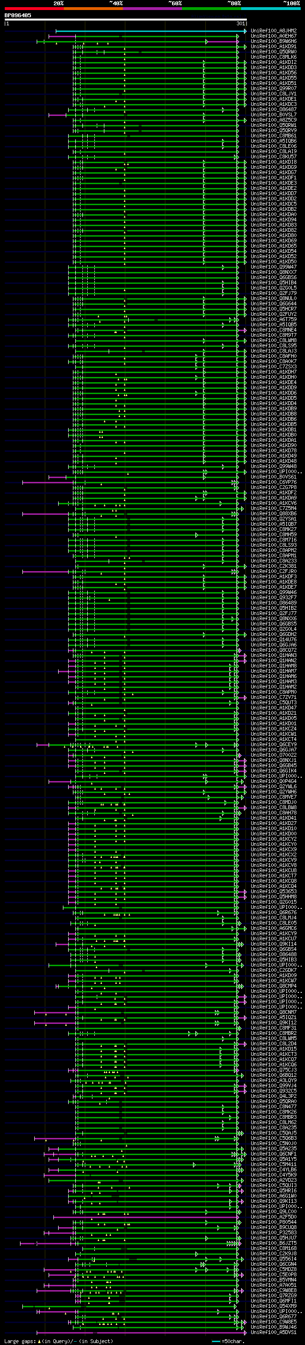This screenshot has height=1345, width=305.
Task: Select hit UniRef100_Q5HIB4
Action: [x=274, y=282]
